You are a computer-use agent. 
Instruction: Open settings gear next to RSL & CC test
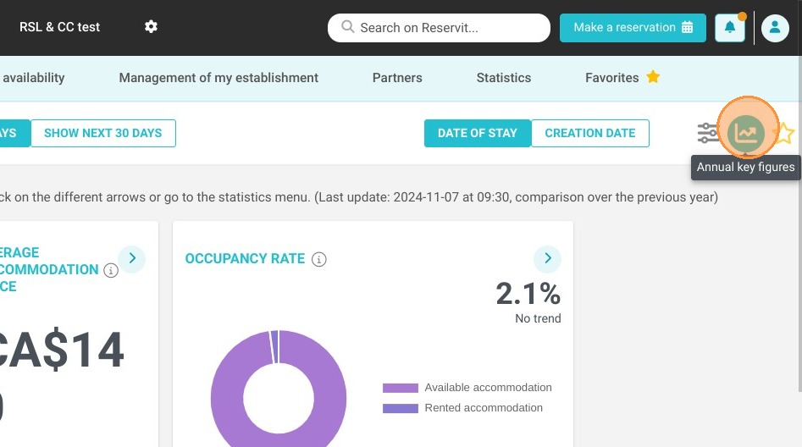click(151, 26)
